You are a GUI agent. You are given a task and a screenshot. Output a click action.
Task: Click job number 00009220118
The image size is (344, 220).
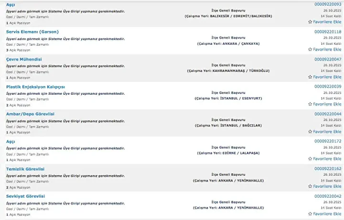tap(328, 32)
